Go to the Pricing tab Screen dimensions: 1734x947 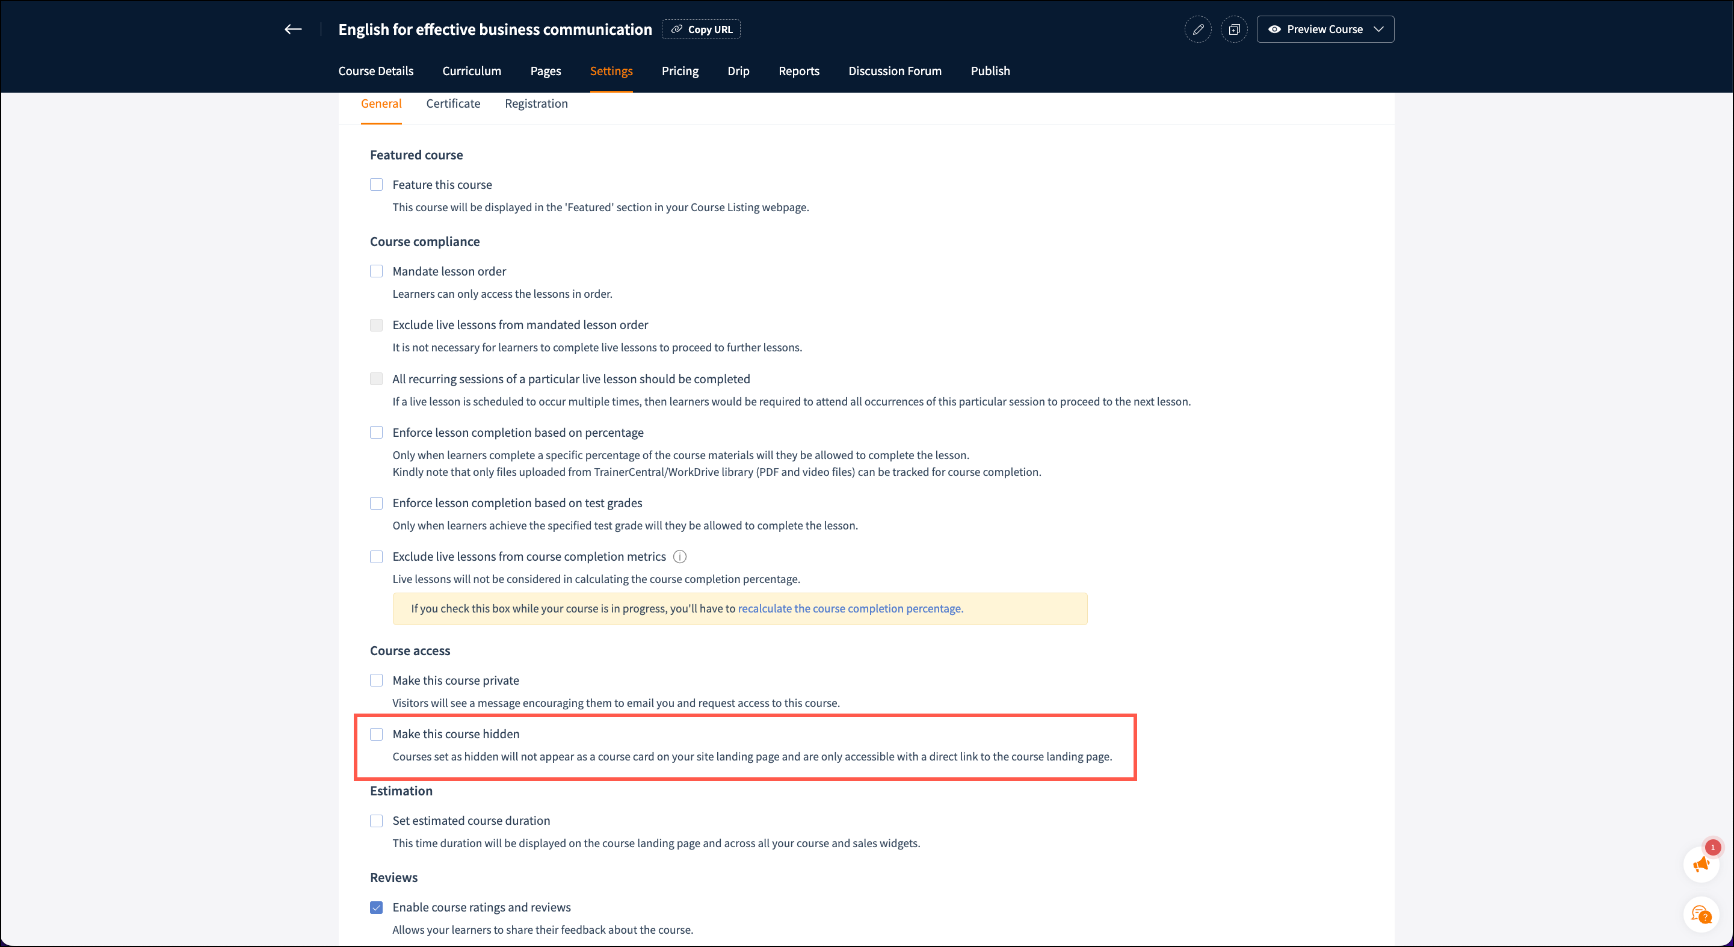tap(680, 72)
